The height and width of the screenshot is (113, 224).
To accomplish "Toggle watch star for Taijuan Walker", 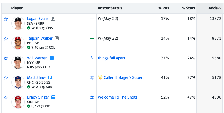I will click(x=6, y=39).
